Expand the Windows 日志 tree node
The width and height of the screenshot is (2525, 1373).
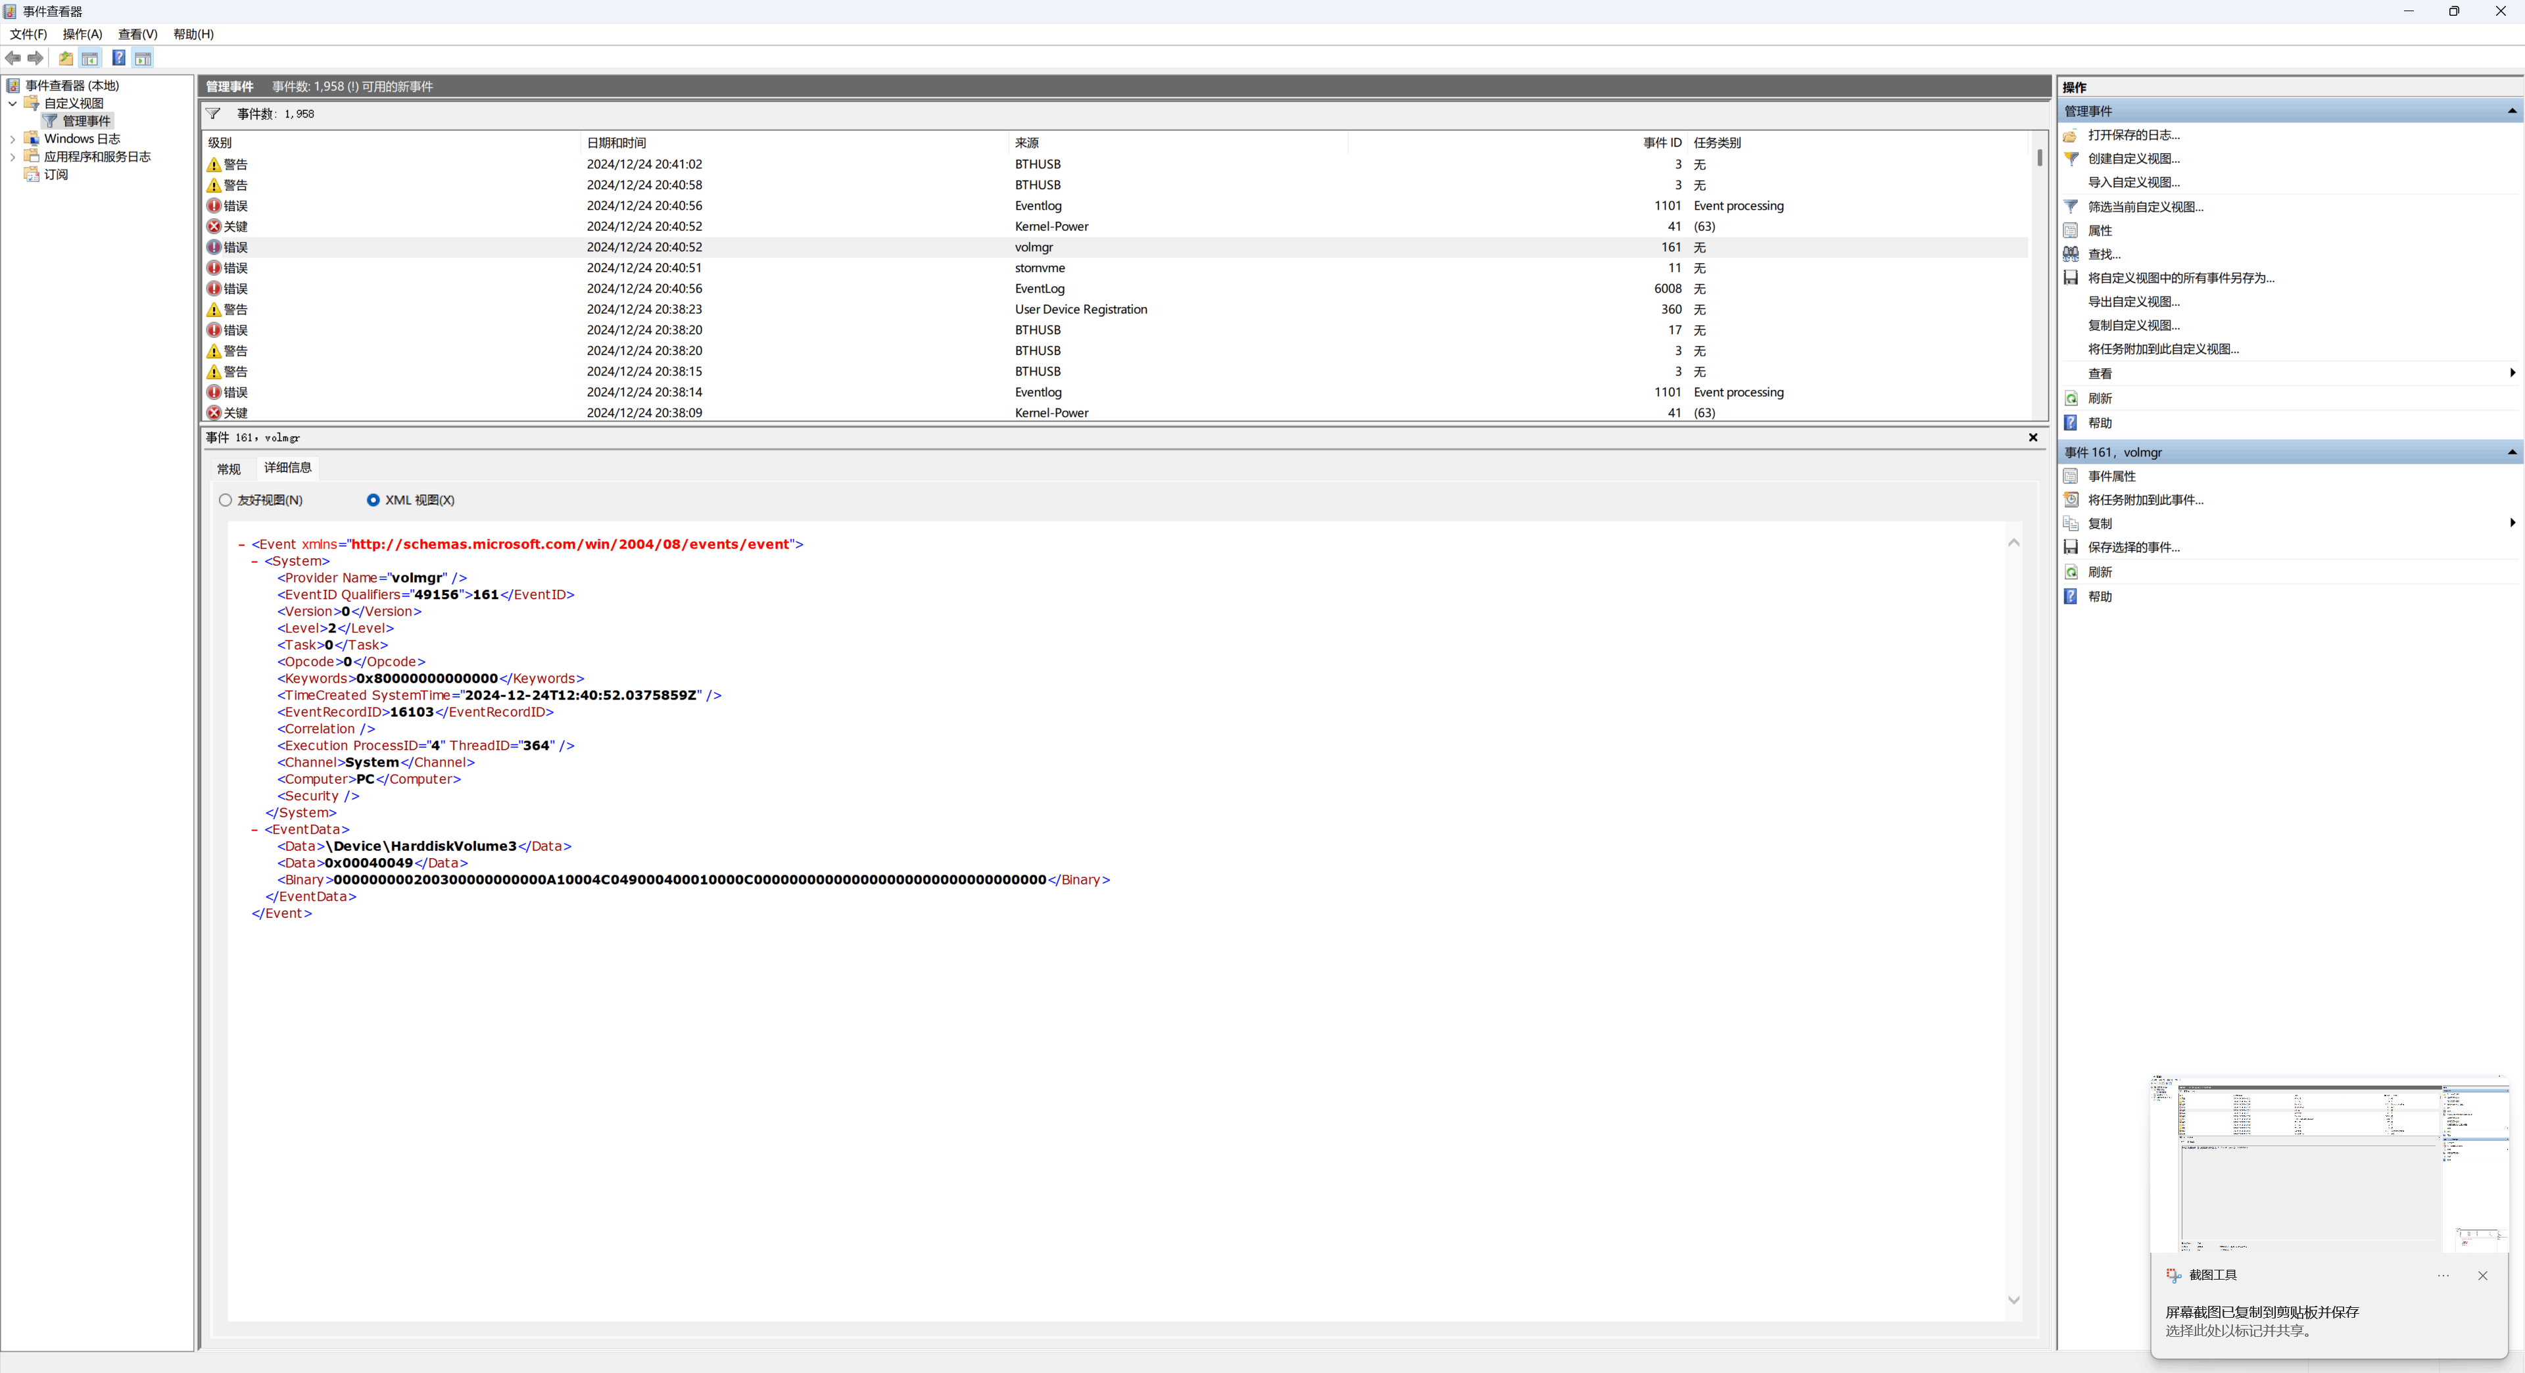point(12,139)
